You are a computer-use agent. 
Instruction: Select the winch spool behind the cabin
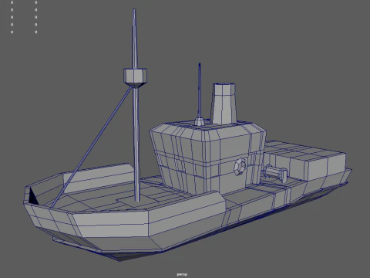pyautogui.click(x=275, y=173)
